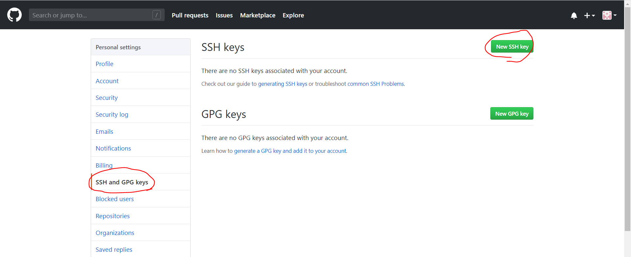Click the Personal settings header text
Image resolution: width=631 pixels, height=257 pixels.
(x=118, y=47)
